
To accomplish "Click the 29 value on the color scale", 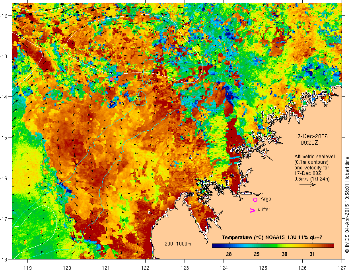I will (257, 254).
